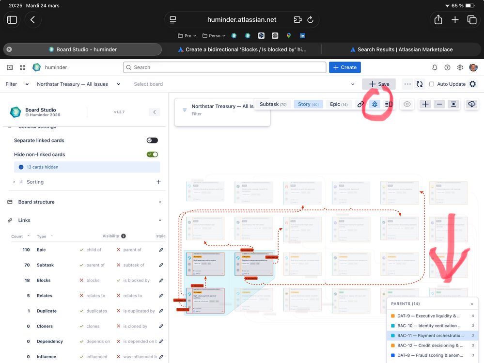
Task: Disable Hide non-linked cards switch
Action: (x=152, y=154)
